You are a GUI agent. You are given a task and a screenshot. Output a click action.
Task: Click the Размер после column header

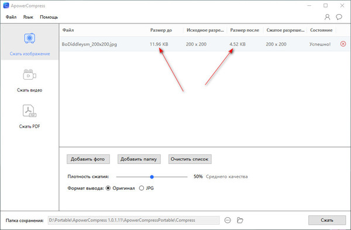pyautogui.click(x=245, y=30)
